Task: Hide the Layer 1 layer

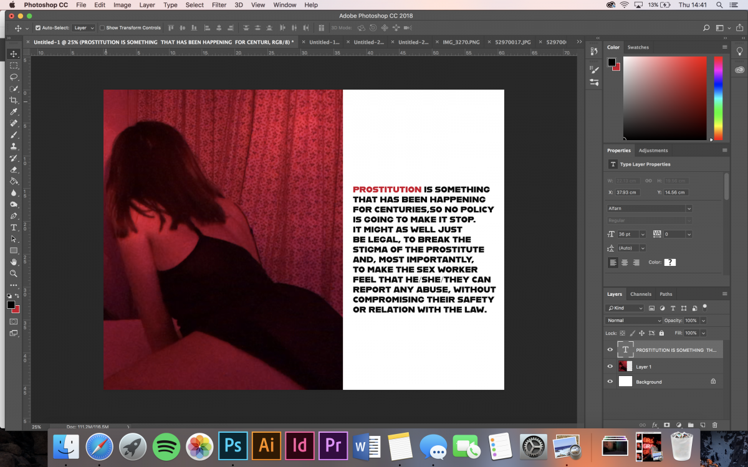Action: point(610,367)
